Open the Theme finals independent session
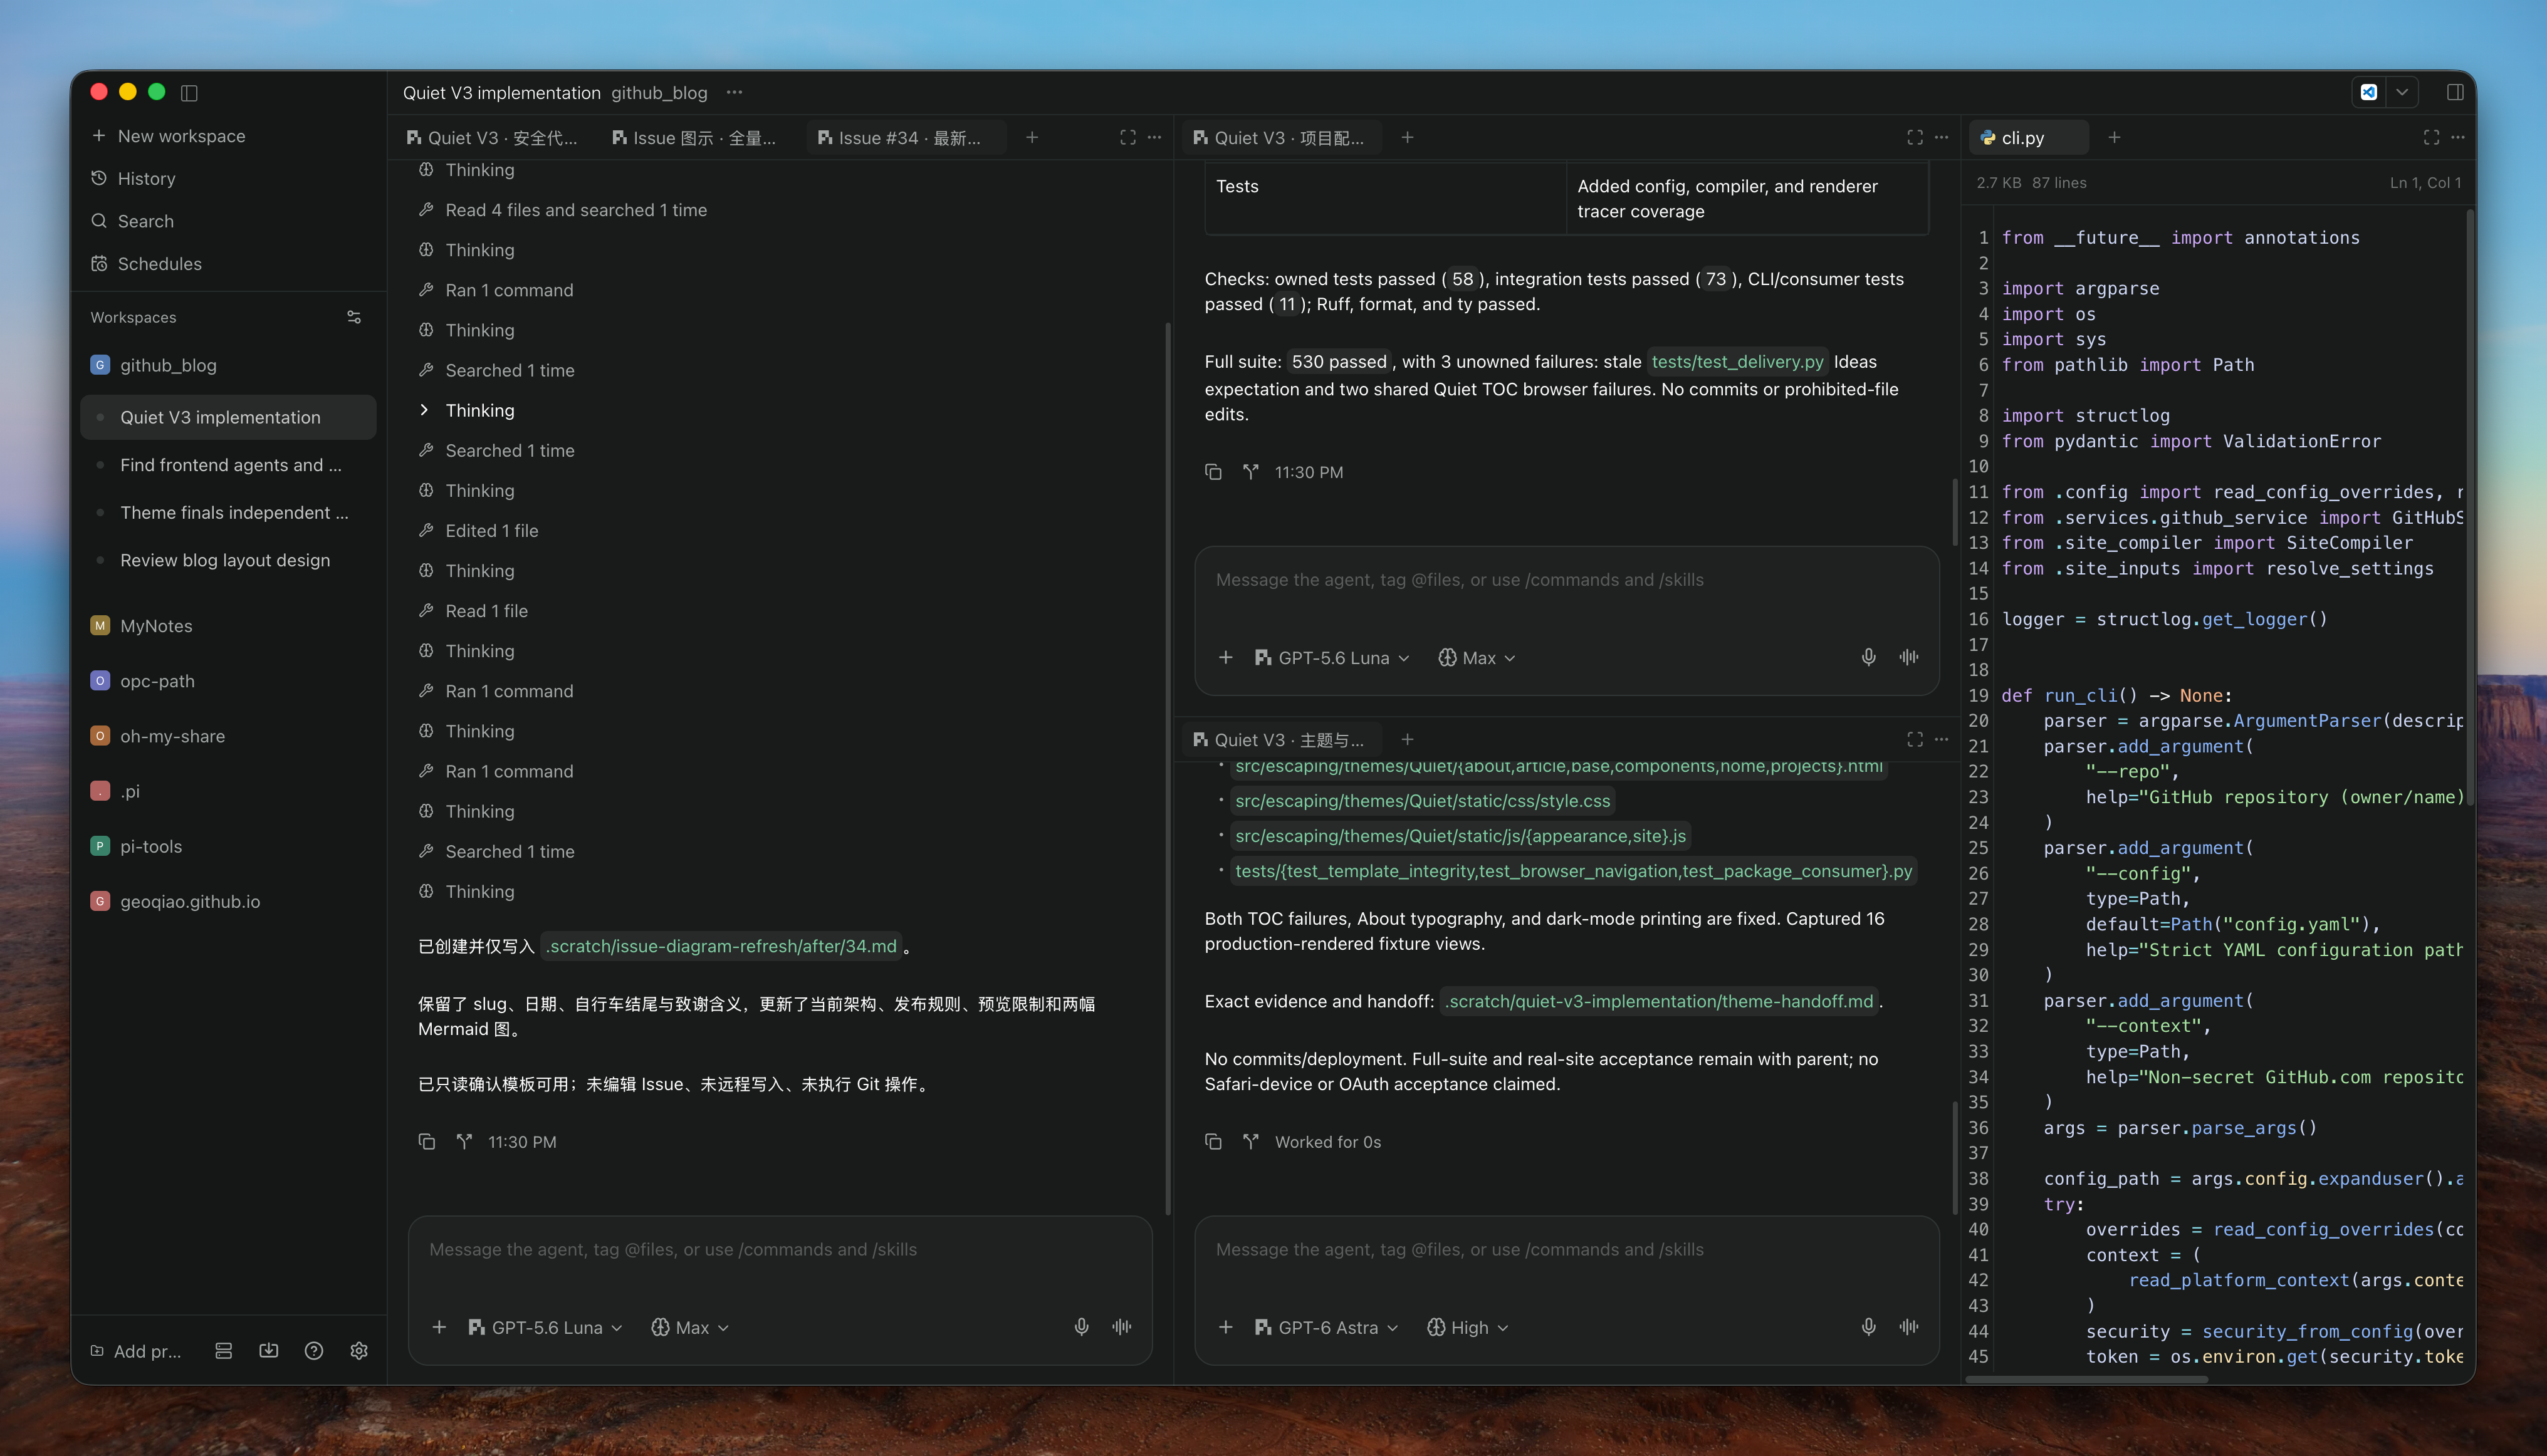 (228, 512)
